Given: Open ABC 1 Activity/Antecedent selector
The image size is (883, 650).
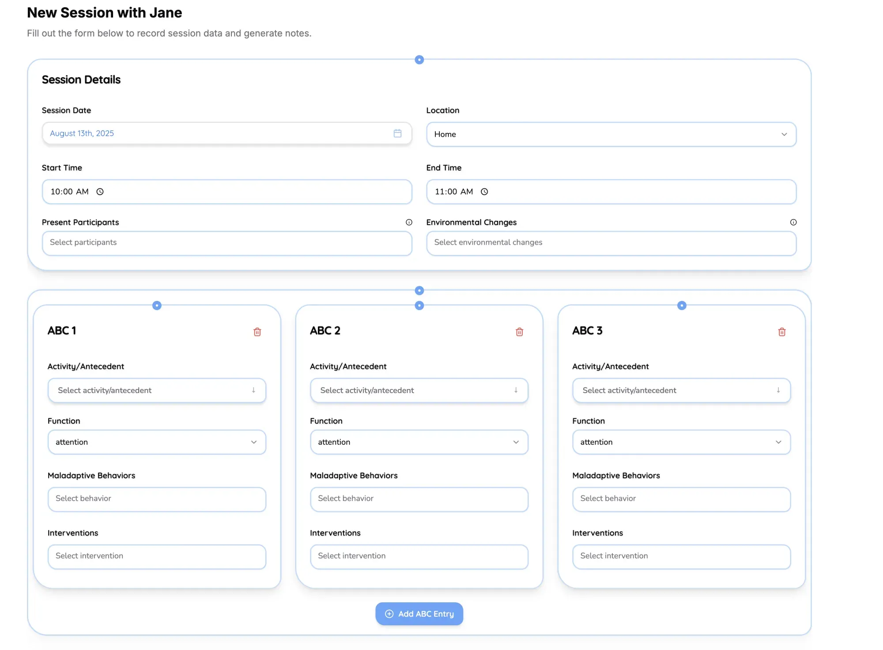Looking at the screenshot, I should (157, 390).
